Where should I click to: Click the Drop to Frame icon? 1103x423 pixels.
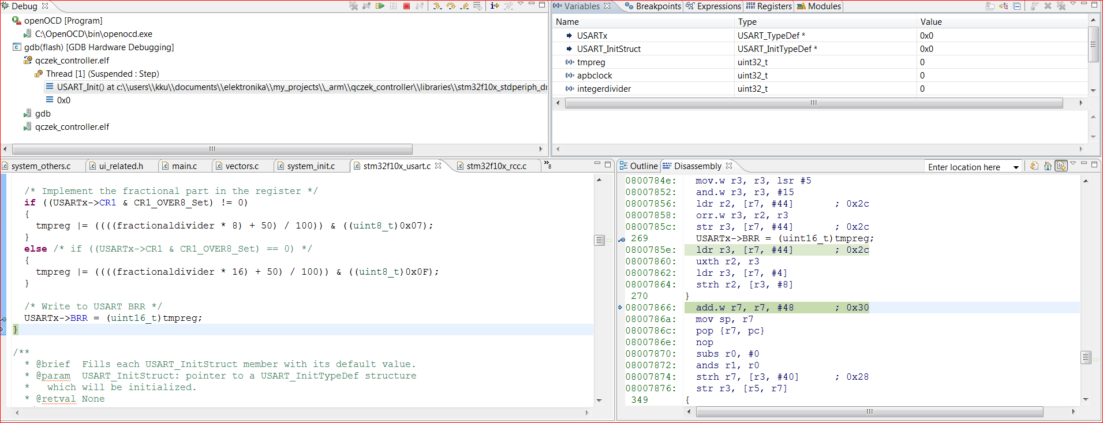click(477, 6)
